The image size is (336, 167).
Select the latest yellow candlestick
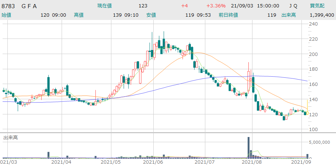[x=307, y=113]
